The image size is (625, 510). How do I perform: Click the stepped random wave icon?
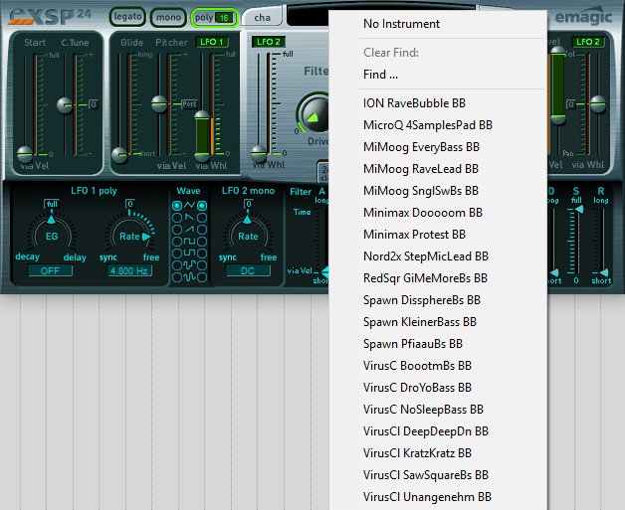tap(189, 265)
